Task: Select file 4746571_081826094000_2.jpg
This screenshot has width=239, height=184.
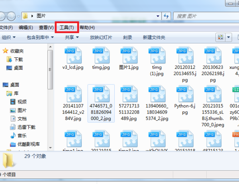Action: (x=101, y=104)
